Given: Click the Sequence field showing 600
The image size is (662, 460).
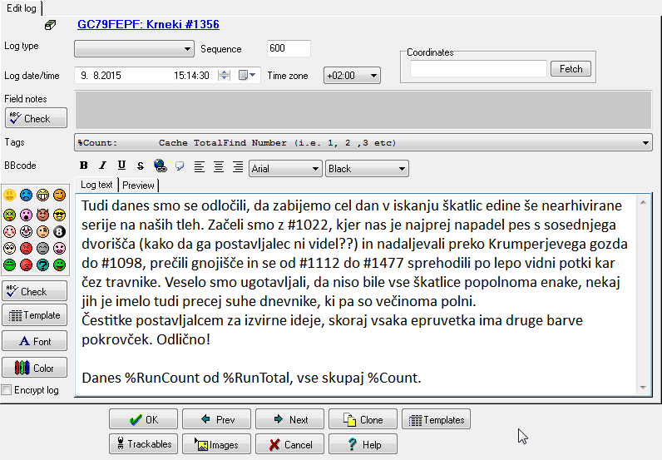Looking at the screenshot, I should pyautogui.click(x=289, y=48).
